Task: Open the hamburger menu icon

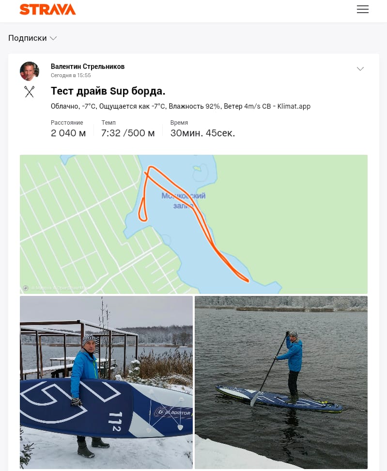Action: 362,9
